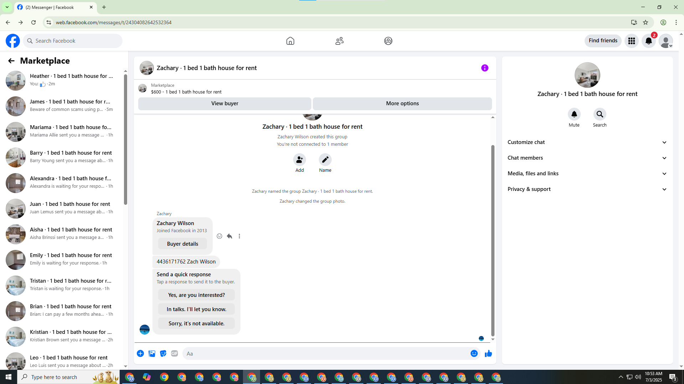
Task: Send quick response "Sorry, it's not available."
Action: click(196, 324)
